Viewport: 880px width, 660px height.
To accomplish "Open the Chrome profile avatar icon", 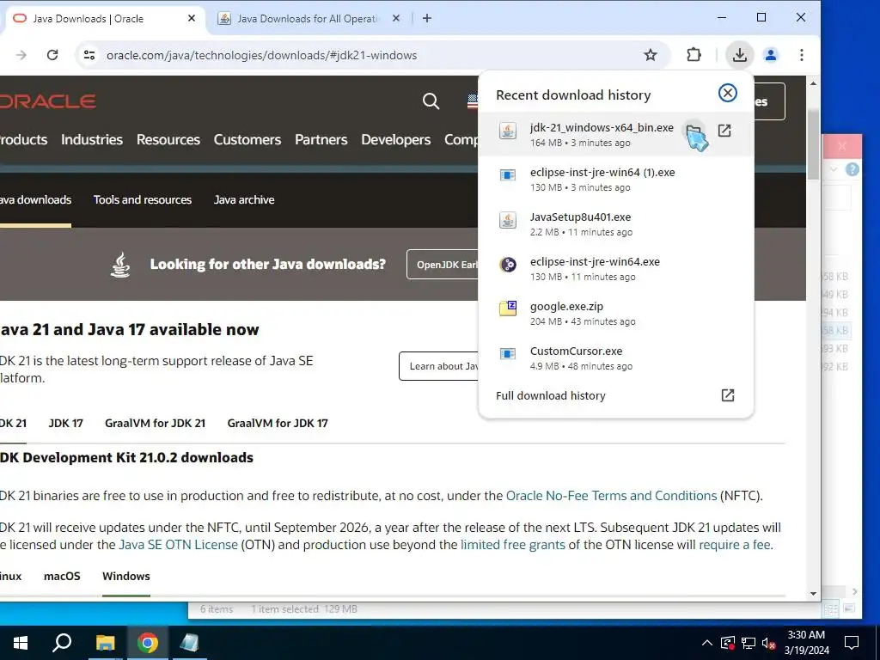I will pos(771,55).
